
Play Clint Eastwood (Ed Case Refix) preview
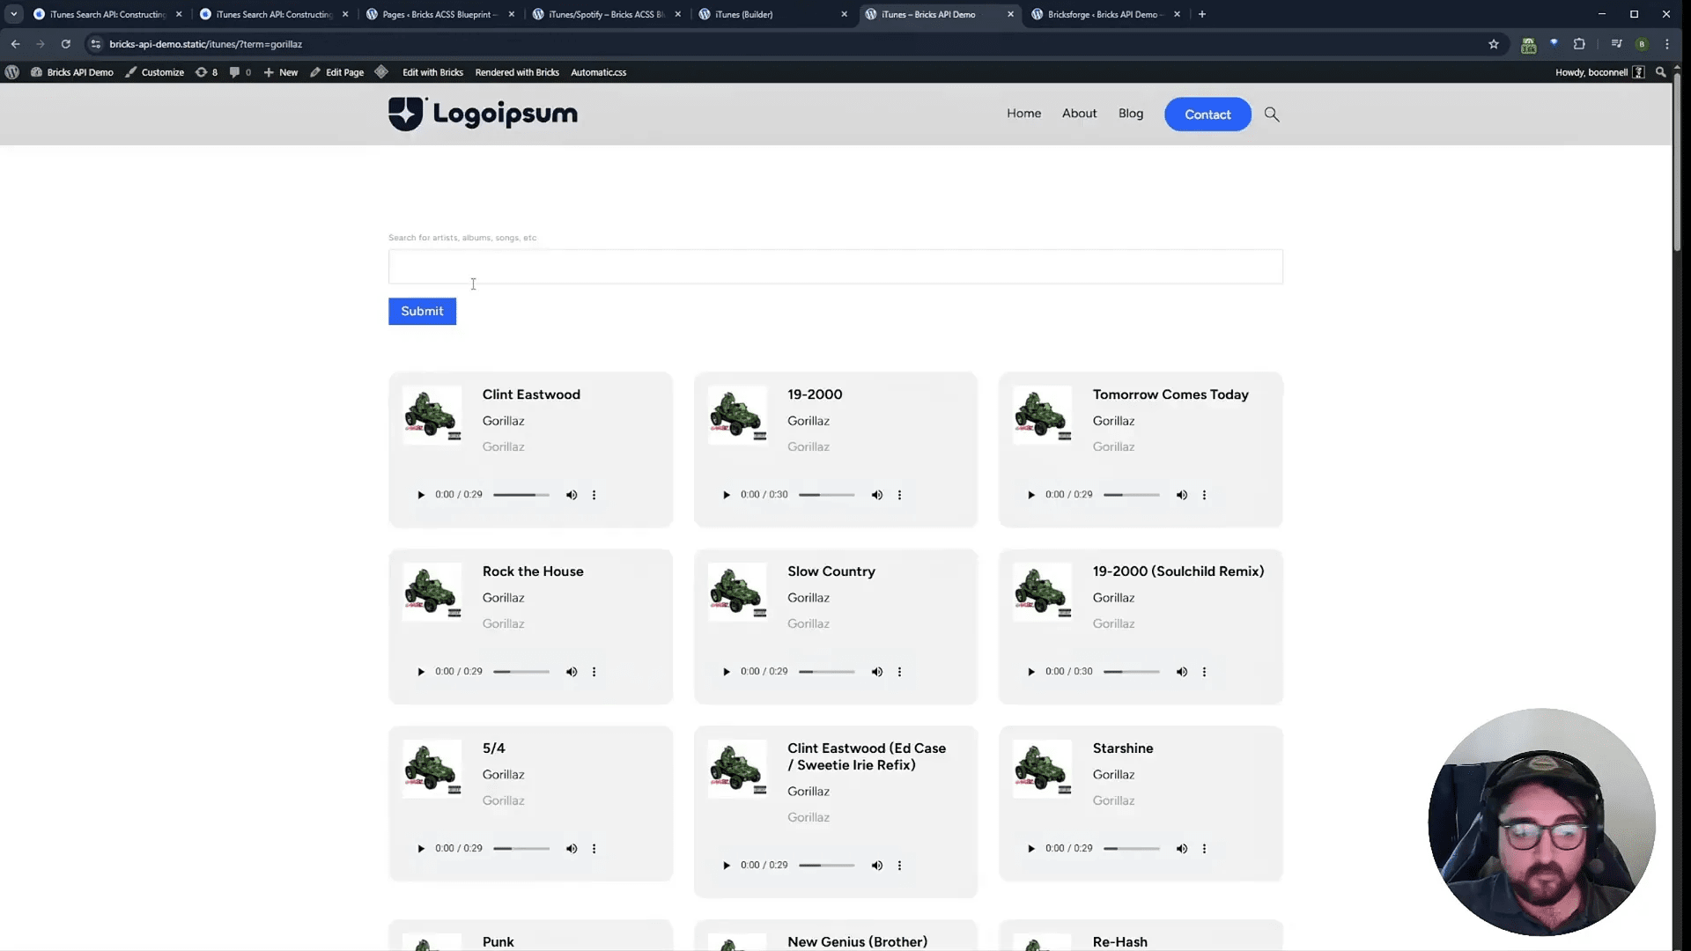point(727,866)
